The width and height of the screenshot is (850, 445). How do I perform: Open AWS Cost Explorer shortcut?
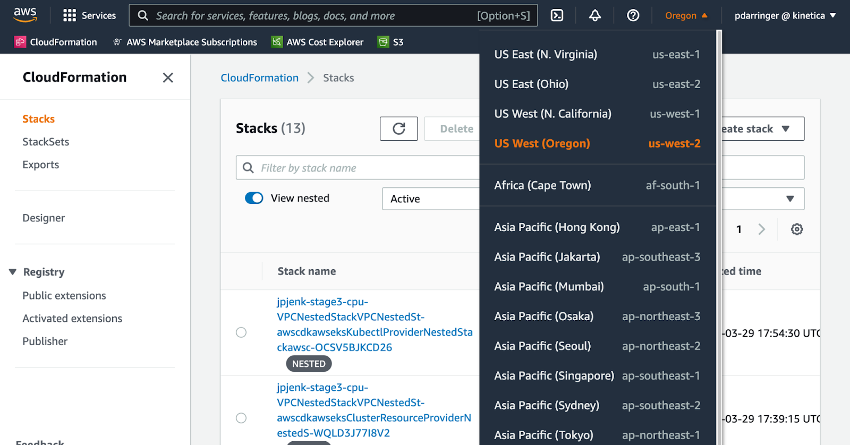(x=318, y=42)
